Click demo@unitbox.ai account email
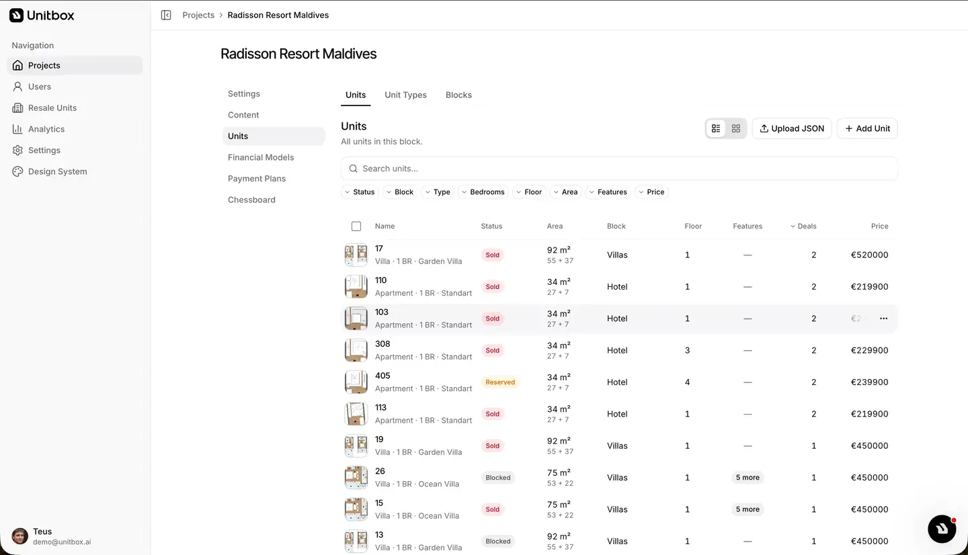 (62, 542)
